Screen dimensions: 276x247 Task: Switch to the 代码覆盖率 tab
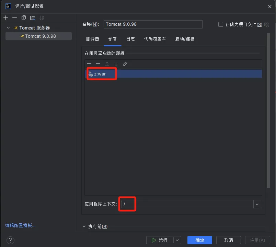(155, 39)
